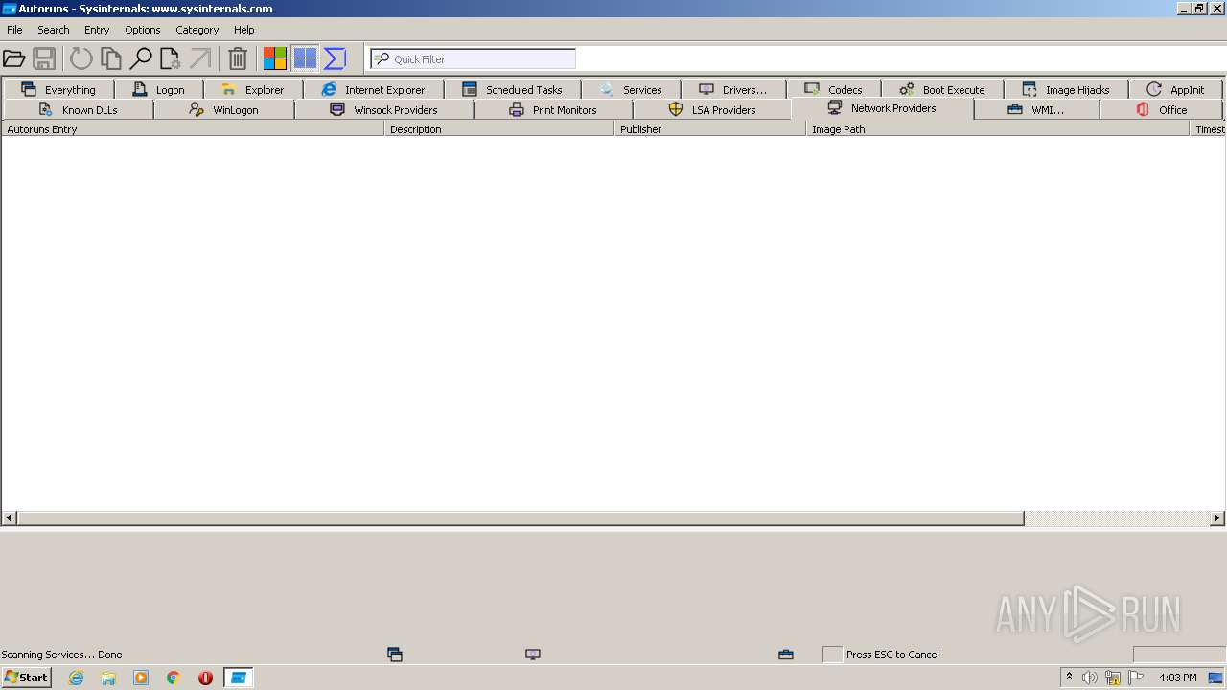The image size is (1227, 690).
Task: Click the file properties gear icon
Action: (171, 58)
